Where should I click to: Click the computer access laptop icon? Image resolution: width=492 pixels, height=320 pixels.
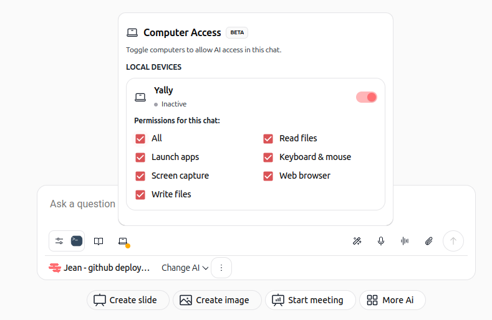(x=123, y=242)
